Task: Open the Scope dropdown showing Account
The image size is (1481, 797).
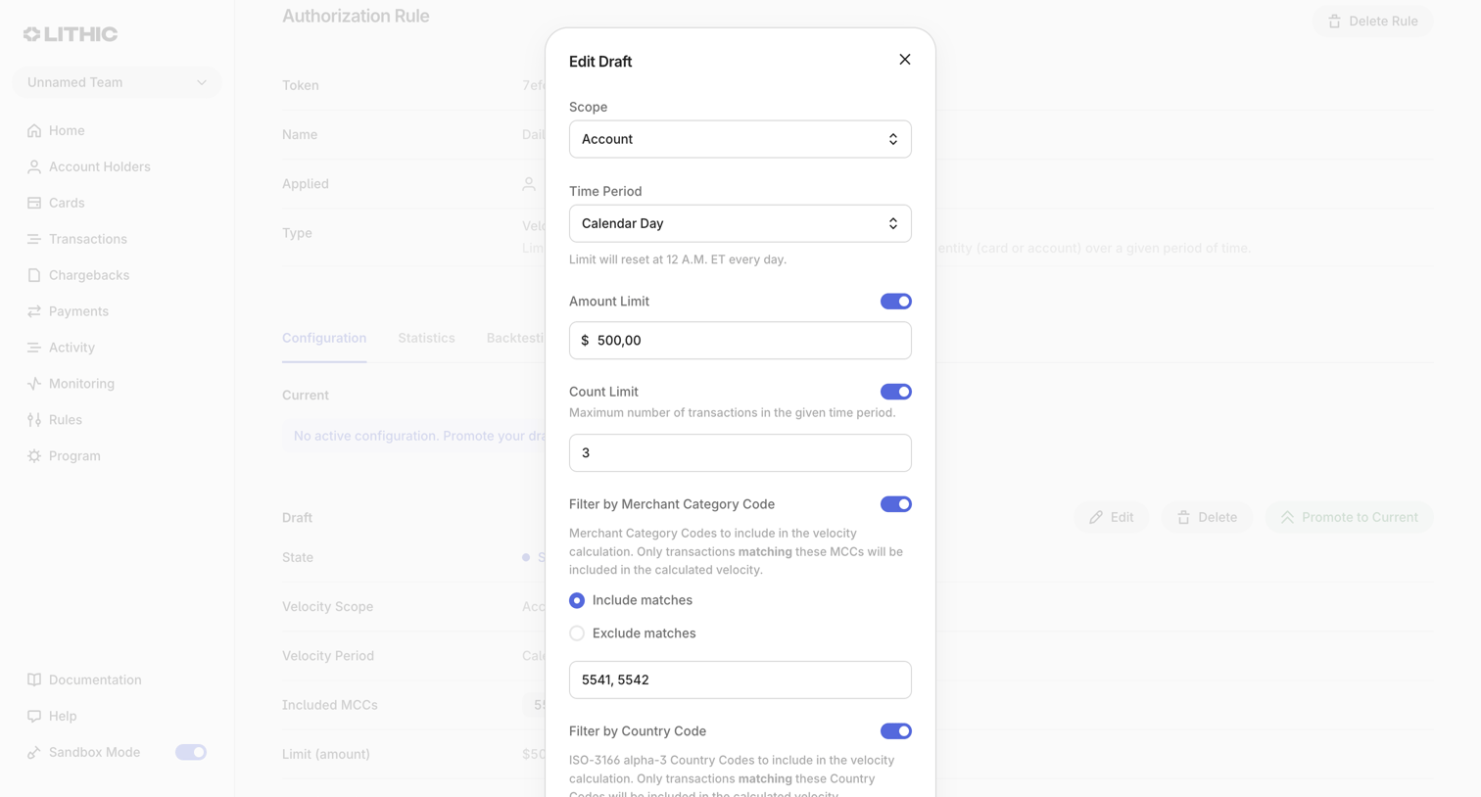Action: (x=740, y=139)
